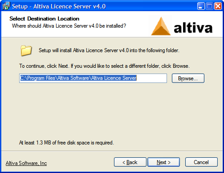Click the Altiva logo image
The height and width of the screenshot is (173, 224).
[182, 26]
